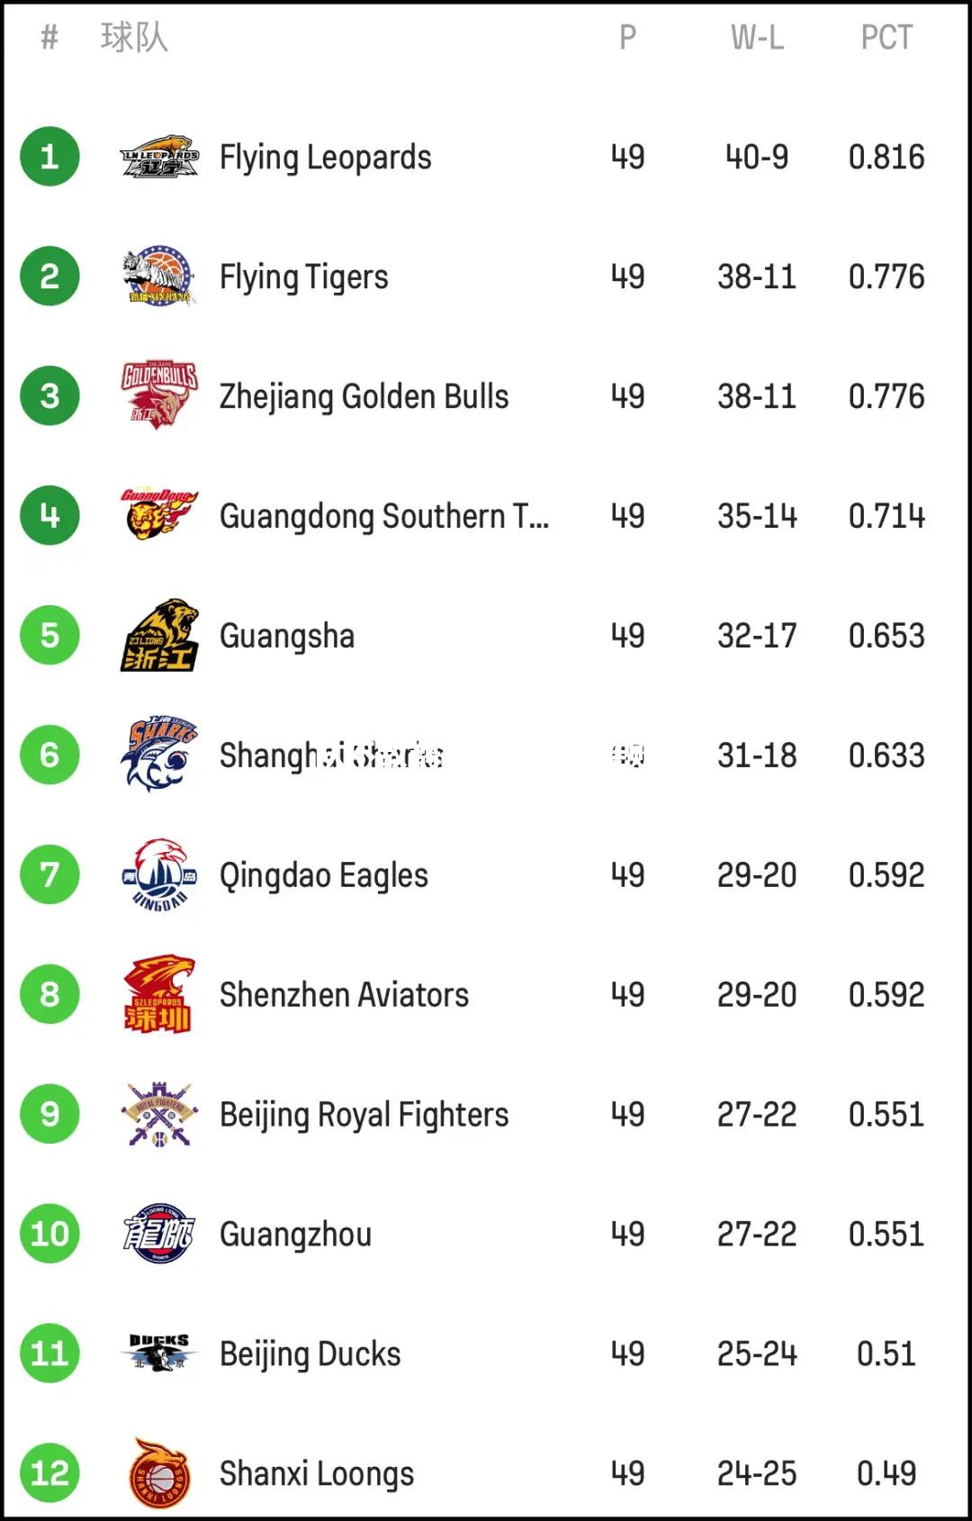Select the rank 5 green badge
Viewport: 972px width, 1521px height.
[x=49, y=635]
